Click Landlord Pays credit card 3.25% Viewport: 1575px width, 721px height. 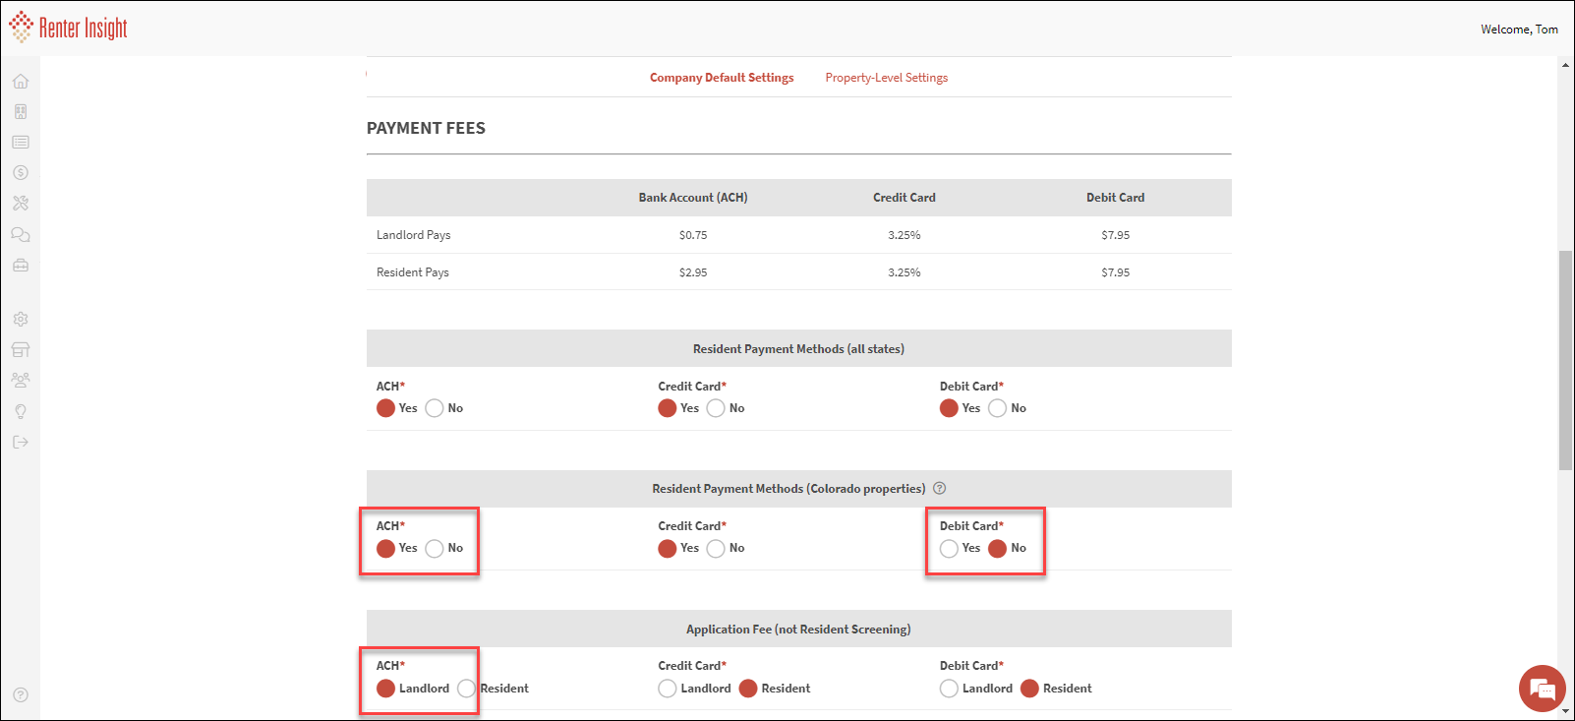[x=904, y=235]
